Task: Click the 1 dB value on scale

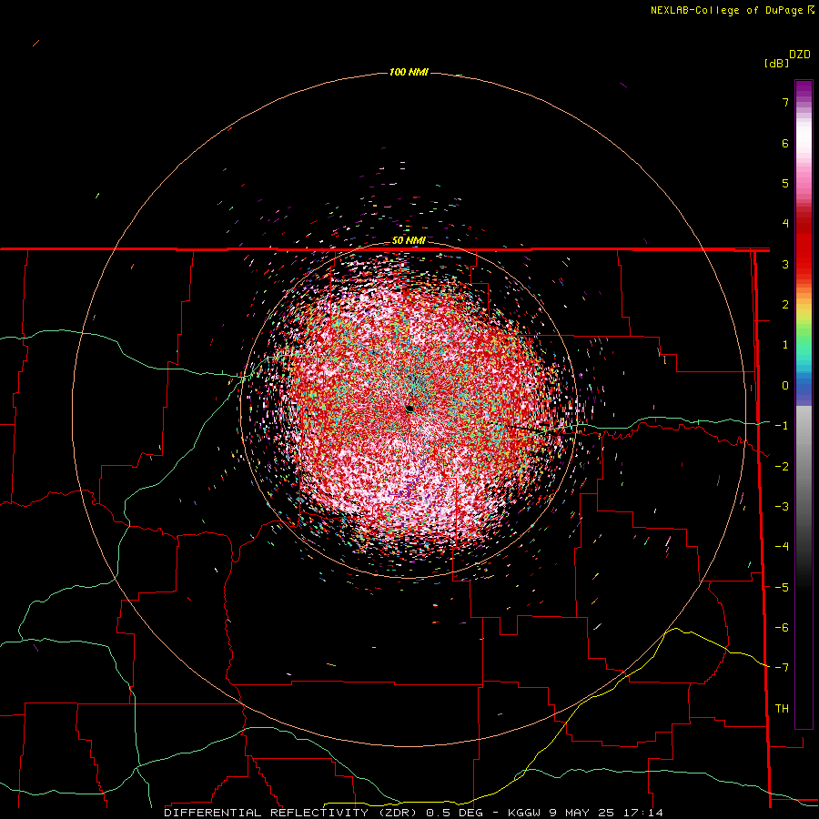Action: [x=785, y=345]
